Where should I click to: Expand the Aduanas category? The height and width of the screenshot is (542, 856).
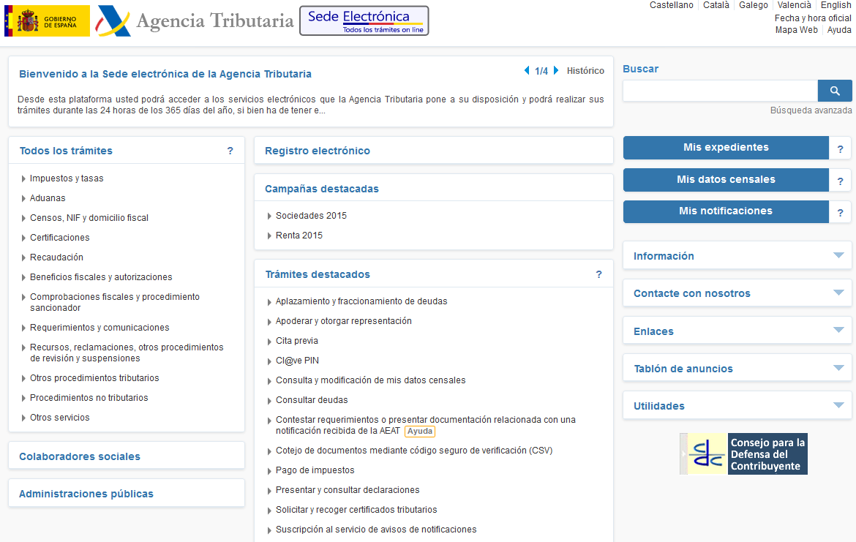[48, 198]
